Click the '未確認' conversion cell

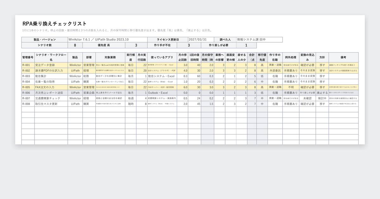coord(307,98)
